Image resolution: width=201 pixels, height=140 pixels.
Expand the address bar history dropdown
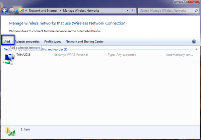tap(128, 11)
